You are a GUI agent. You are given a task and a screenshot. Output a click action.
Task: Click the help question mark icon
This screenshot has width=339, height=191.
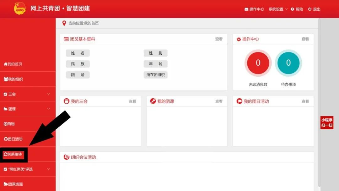pyautogui.click(x=292, y=9)
